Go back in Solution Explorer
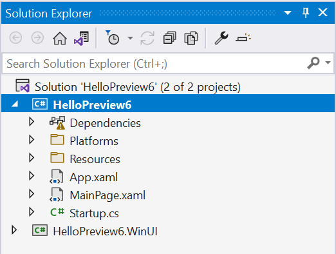The width and height of the screenshot is (336, 254). pyautogui.click(x=15, y=38)
